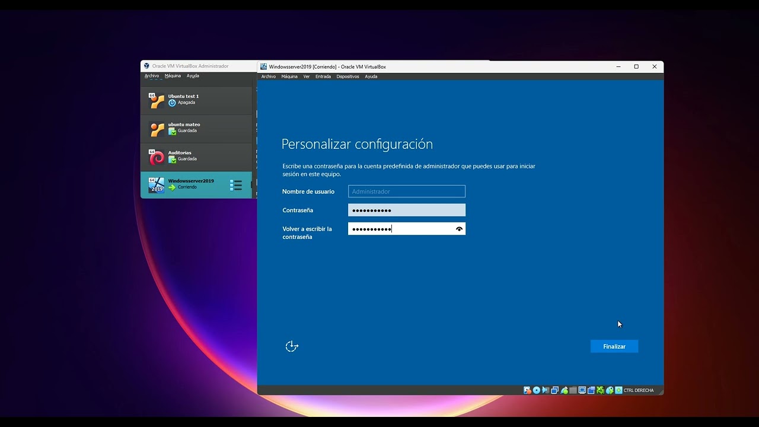The image size is (759, 427).
Task: Select Windowsserver2019 machine name in list
Action: pyautogui.click(x=191, y=181)
